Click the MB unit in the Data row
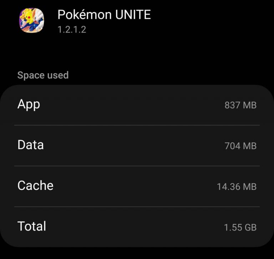The height and width of the screenshot is (259, 274). pyautogui.click(x=249, y=146)
